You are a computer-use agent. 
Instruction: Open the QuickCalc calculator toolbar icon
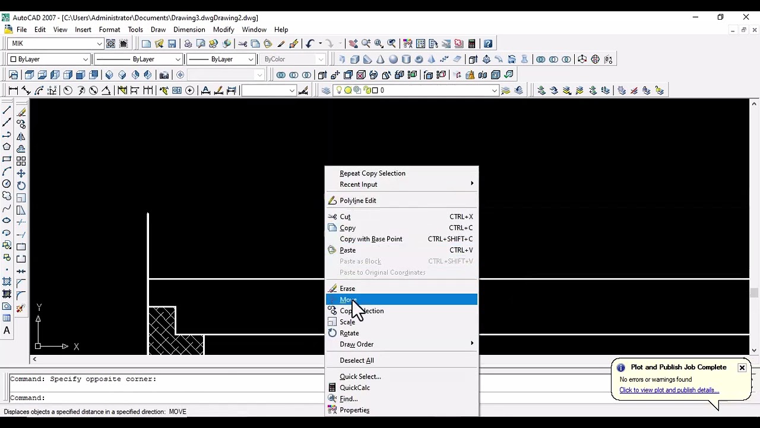471,43
